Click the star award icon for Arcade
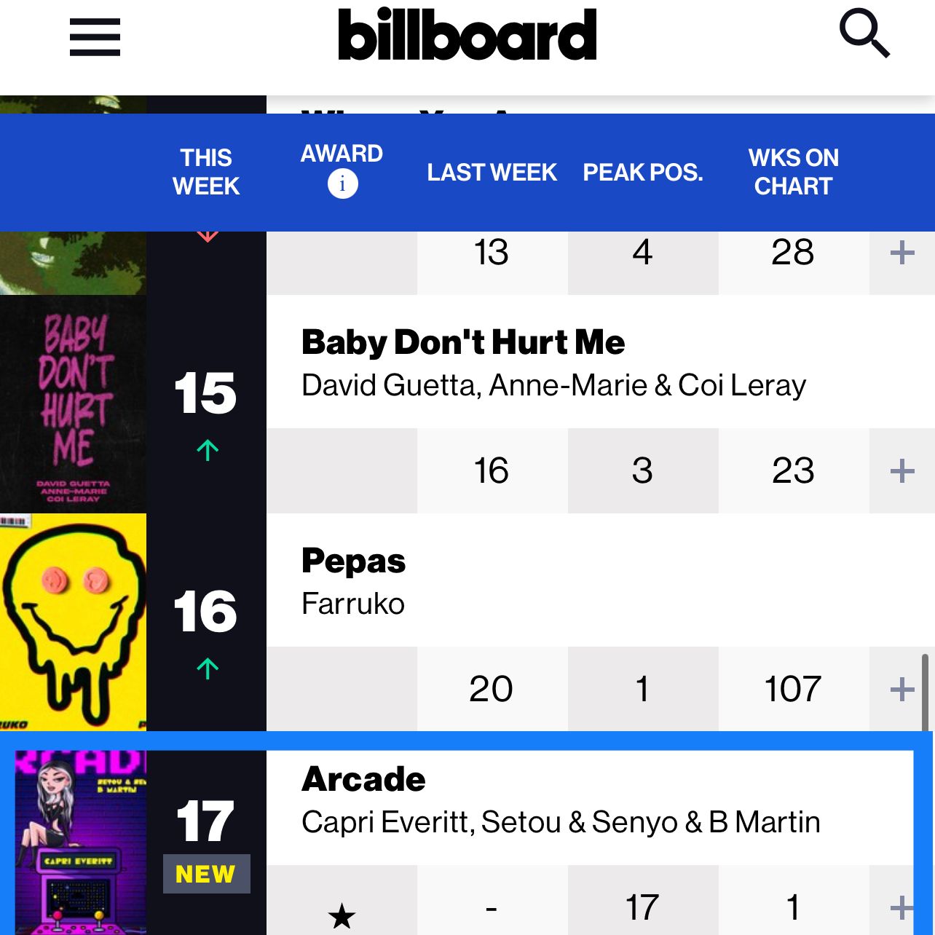Screen dimensions: 935x935 pos(342,915)
